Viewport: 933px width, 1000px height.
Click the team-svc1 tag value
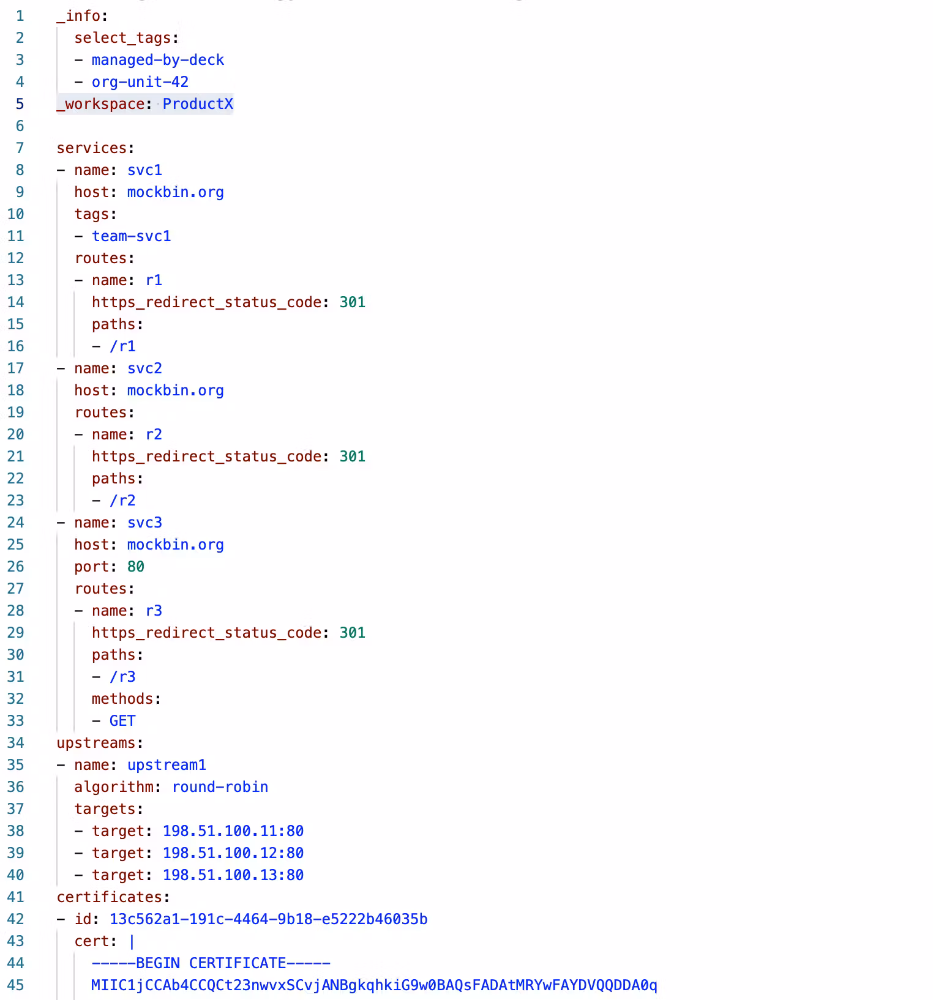(x=131, y=236)
